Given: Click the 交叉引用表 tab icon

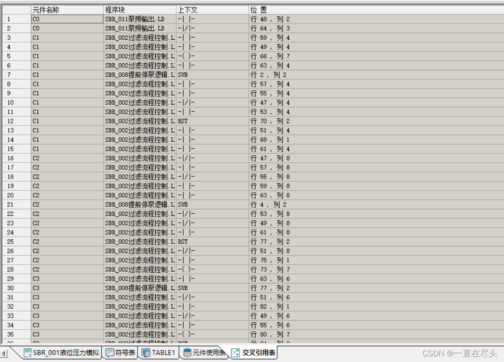Looking at the screenshot, I should point(235,353).
